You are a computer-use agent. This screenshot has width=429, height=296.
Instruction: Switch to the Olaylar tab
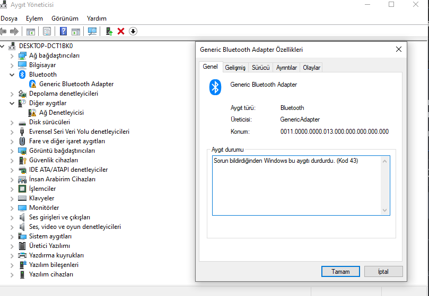[311, 68]
